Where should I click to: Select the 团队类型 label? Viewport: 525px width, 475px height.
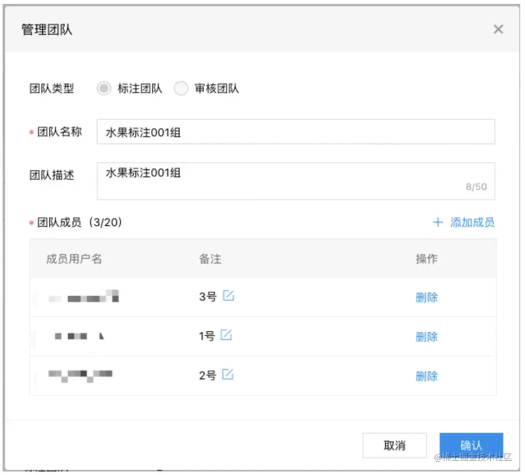point(52,88)
